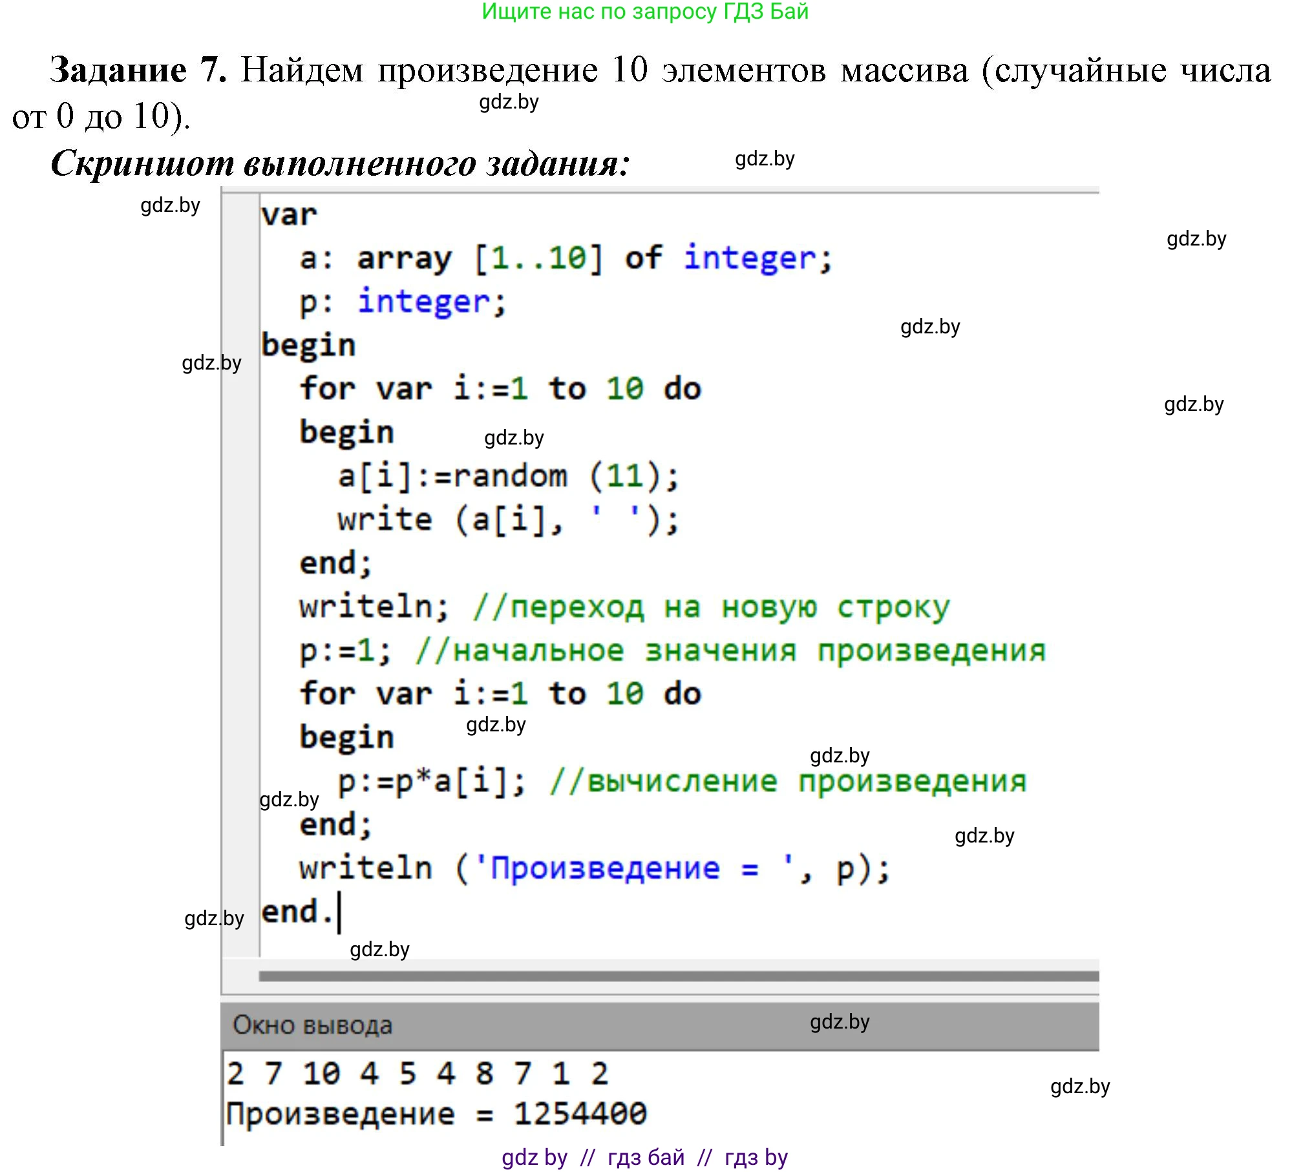Open the green ГДЗ Бай header link
Screen dimensions: 1292x1172
645,13
